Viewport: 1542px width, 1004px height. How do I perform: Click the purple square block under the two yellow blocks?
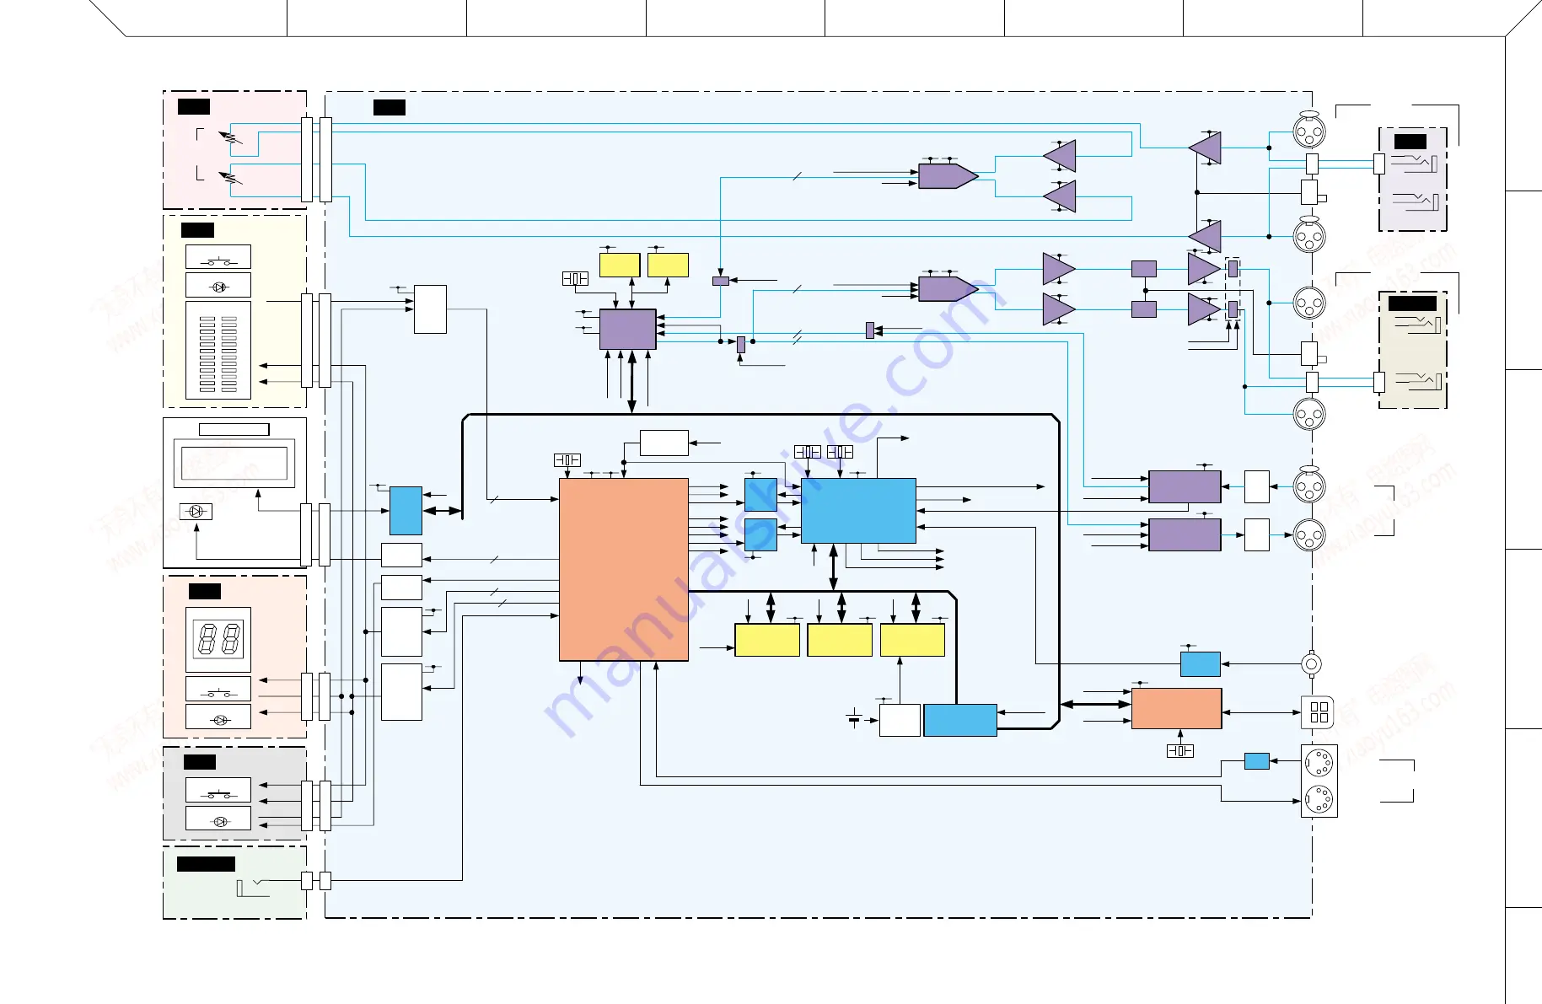(627, 330)
